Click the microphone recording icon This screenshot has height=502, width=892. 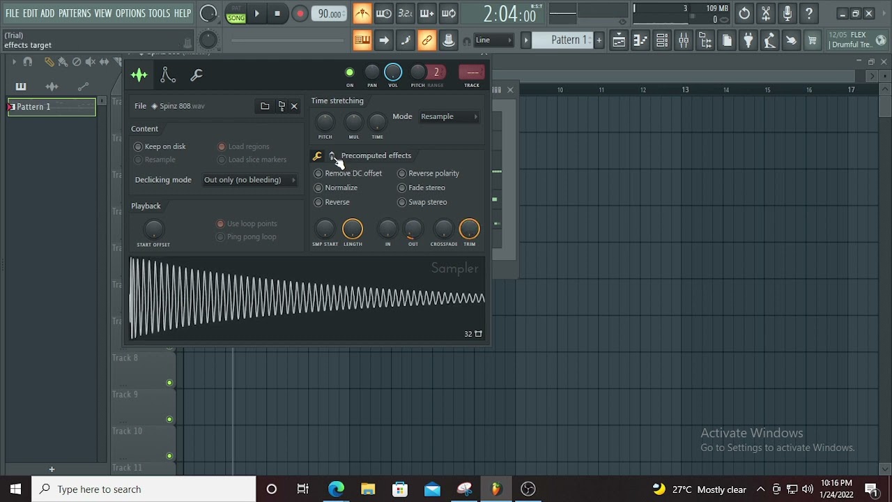pos(787,13)
